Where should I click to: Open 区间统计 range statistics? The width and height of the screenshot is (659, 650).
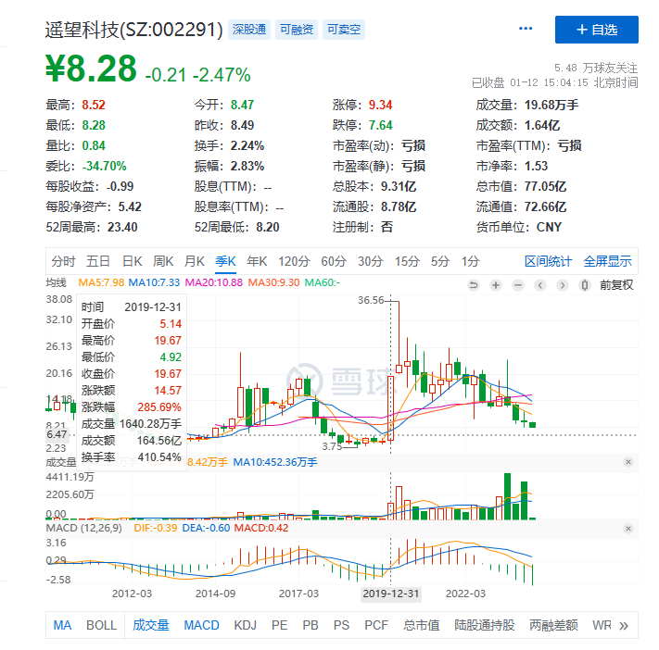pyautogui.click(x=548, y=261)
